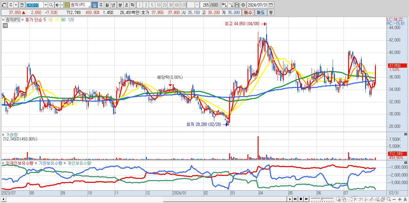Click the 거래량 volume panel label
409x203 pixels.
click(x=11, y=134)
